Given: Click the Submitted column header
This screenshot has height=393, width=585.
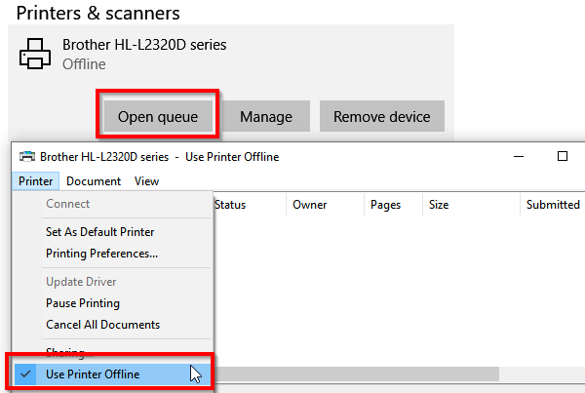Looking at the screenshot, I should (553, 205).
